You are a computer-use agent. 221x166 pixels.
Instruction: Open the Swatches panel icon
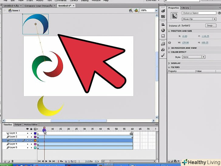point(163,16)
